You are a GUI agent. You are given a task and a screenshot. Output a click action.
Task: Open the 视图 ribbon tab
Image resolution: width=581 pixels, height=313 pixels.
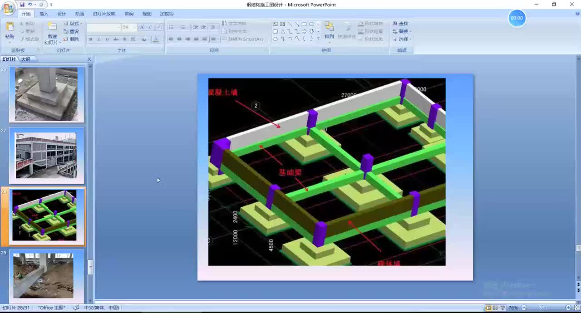pos(147,14)
